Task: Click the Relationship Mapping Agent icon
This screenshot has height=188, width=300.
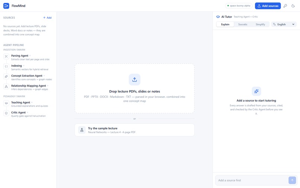Action: 6,87
